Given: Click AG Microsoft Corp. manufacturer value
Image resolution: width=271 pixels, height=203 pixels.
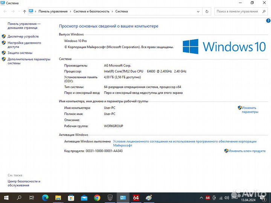Looking at the screenshot, I should coord(117,65).
